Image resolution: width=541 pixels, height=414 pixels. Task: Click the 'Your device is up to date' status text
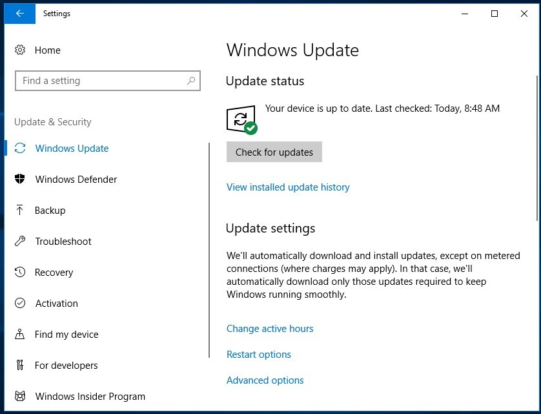coord(382,109)
